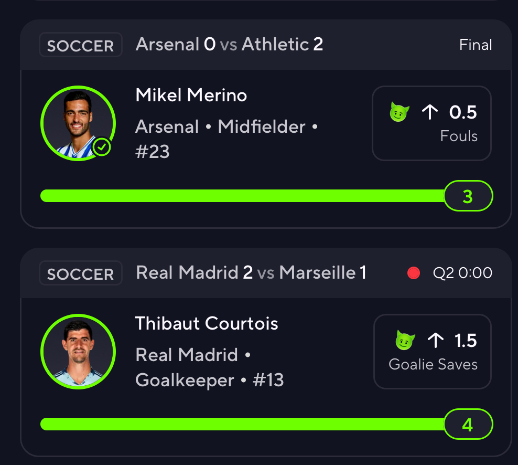Click the progress value bubble showing 3
518x465 pixels.
pos(468,196)
